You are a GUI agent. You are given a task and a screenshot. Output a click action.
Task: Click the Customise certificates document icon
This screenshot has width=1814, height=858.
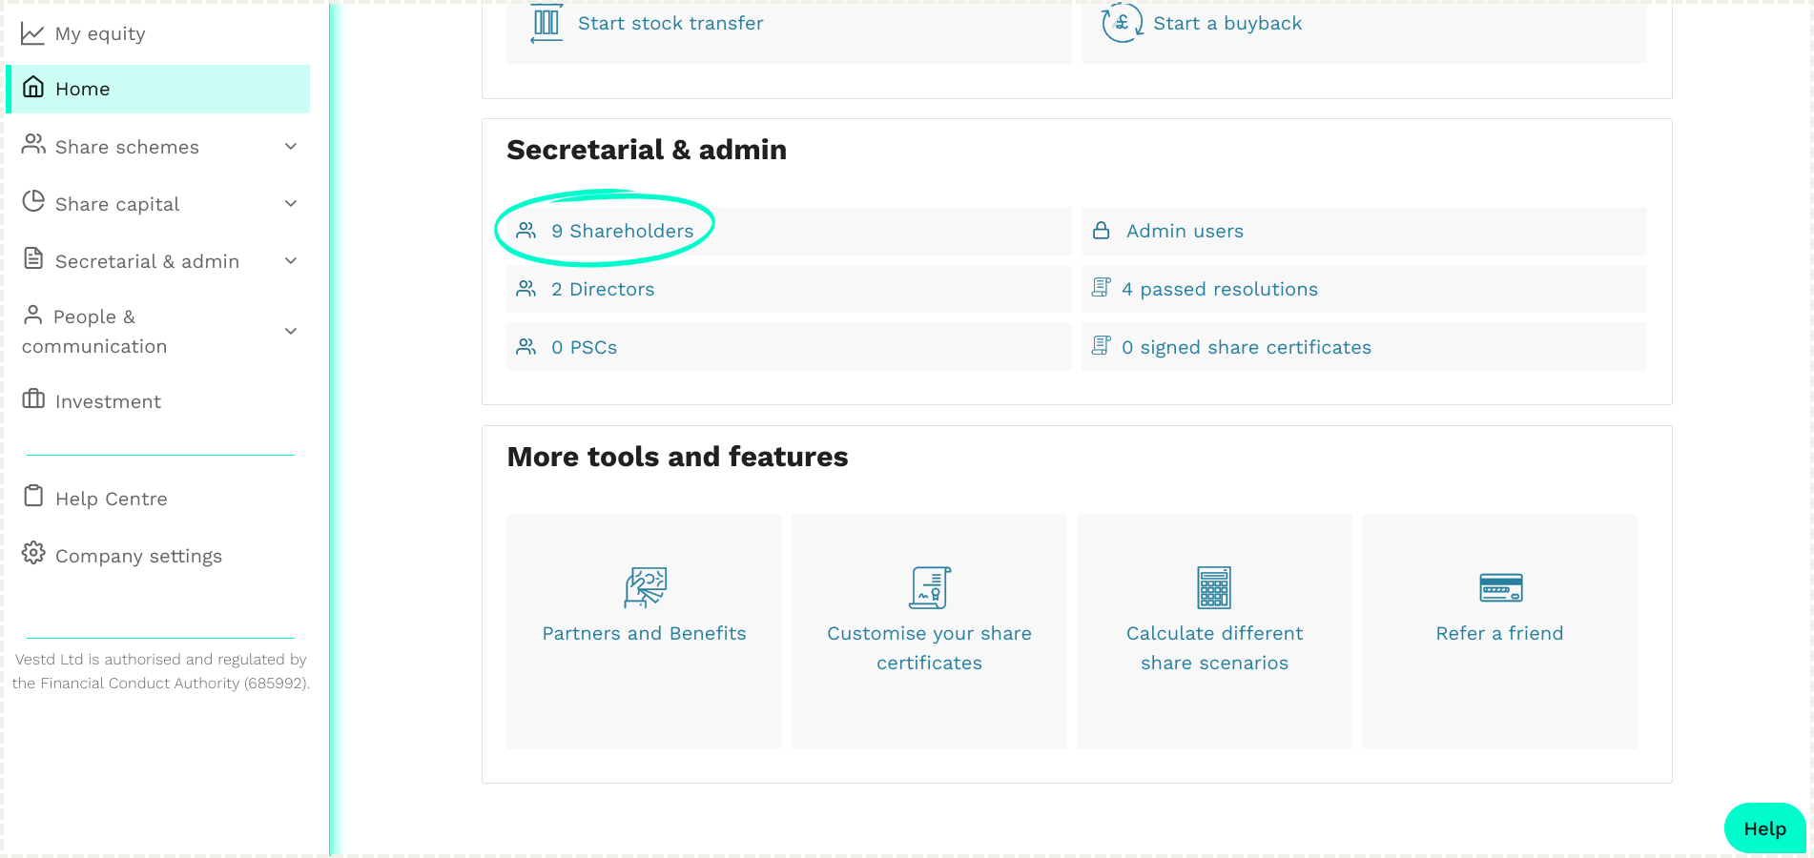(930, 587)
